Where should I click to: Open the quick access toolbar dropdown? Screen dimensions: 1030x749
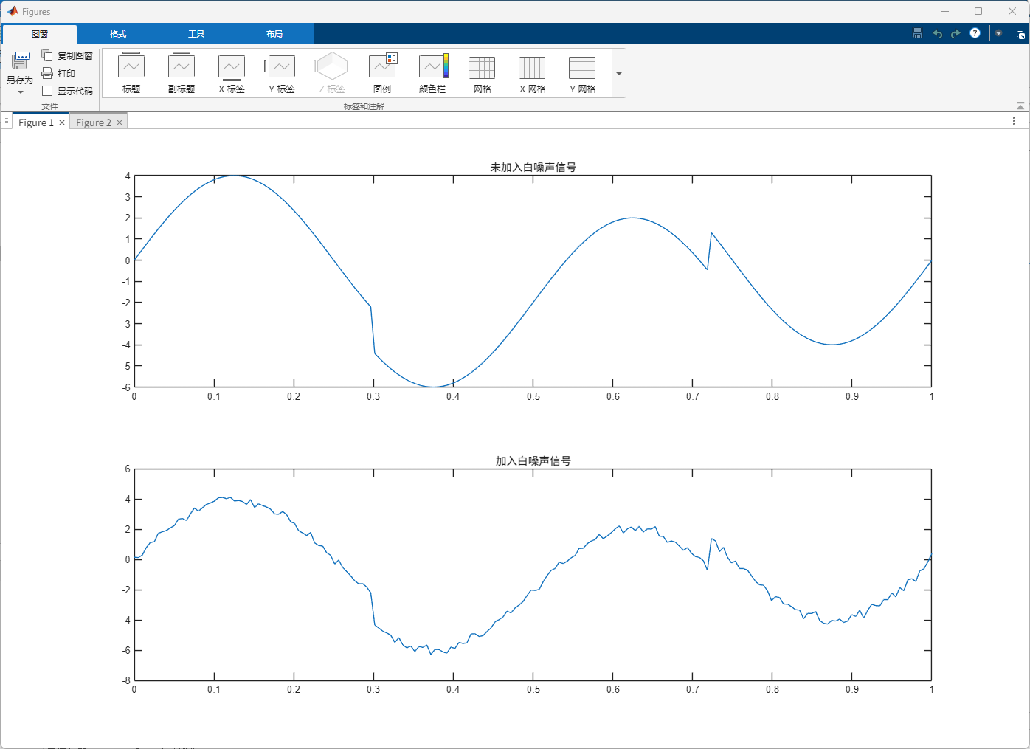pos(998,33)
